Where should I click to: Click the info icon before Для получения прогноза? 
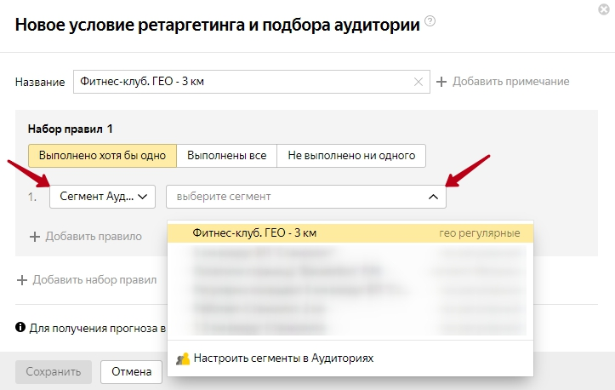click(20, 327)
